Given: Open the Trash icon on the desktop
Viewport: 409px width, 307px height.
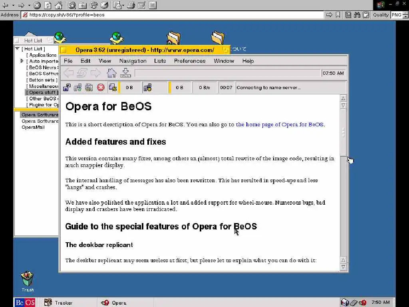Looking at the screenshot, I should (28, 279).
